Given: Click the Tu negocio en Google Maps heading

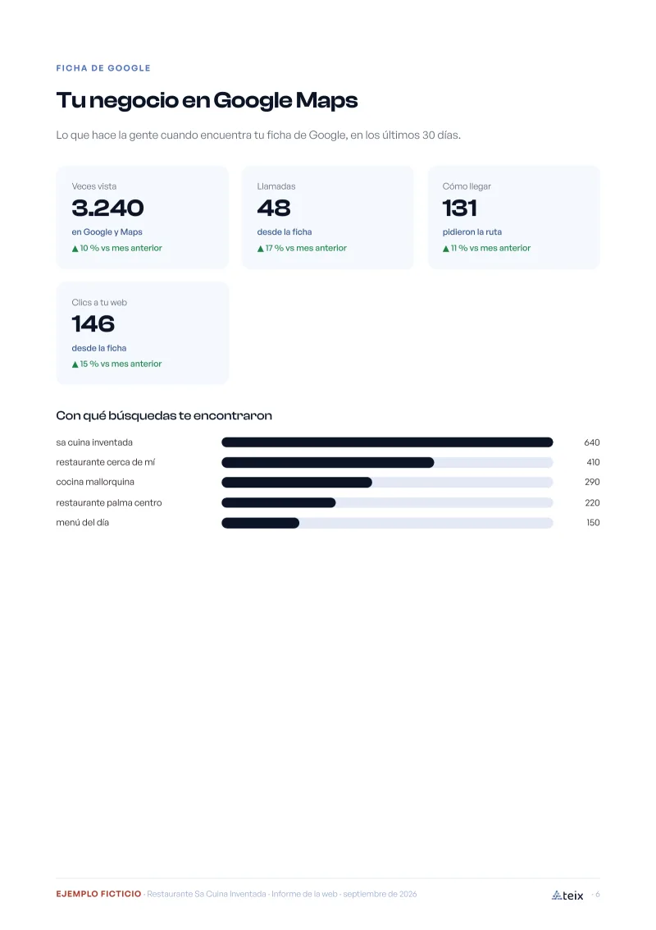Looking at the screenshot, I should [207, 100].
